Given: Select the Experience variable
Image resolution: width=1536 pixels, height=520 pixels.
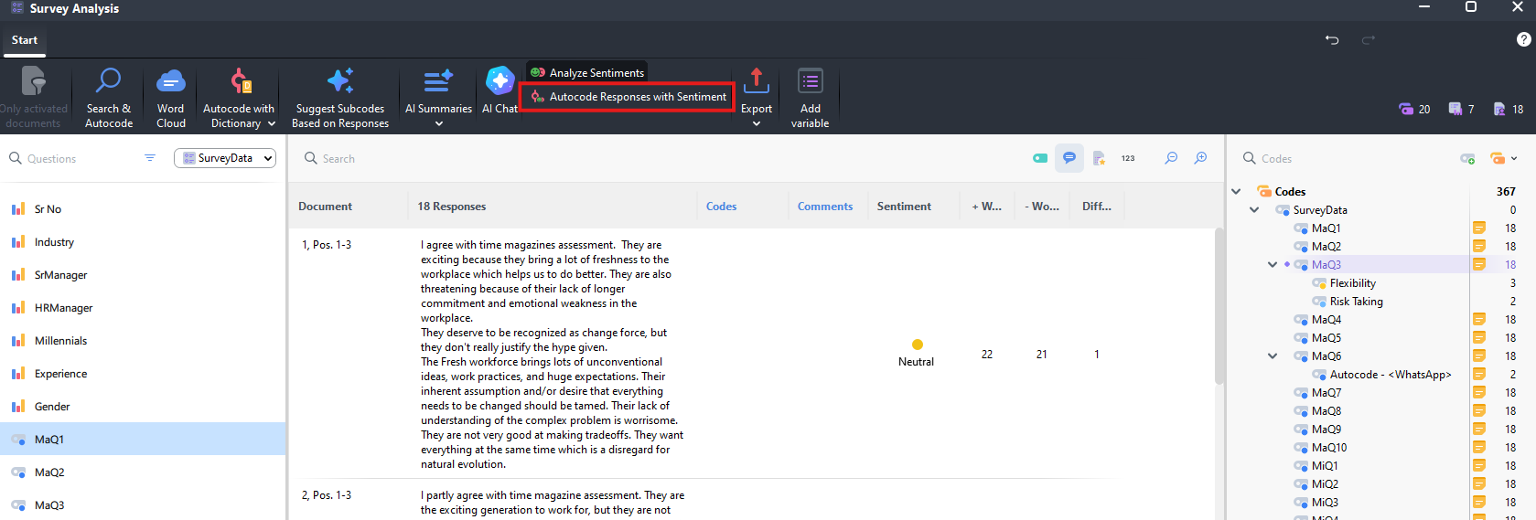Looking at the screenshot, I should click(143, 374).
